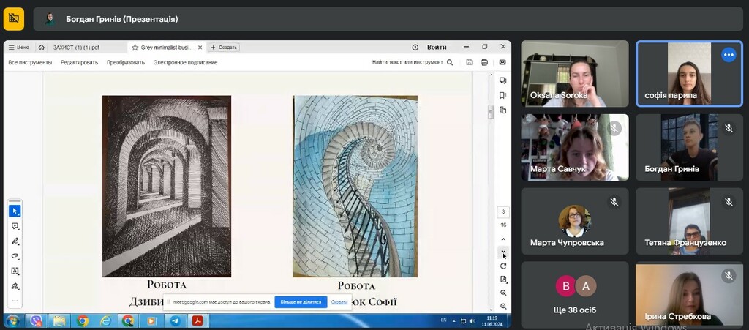The height and width of the screenshot is (330, 749).
Task: Choose the comment tool in left toolbar
Action: click(15, 226)
